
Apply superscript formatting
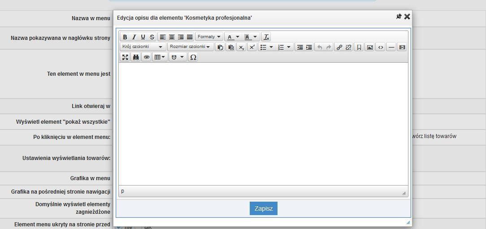(x=252, y=47)
